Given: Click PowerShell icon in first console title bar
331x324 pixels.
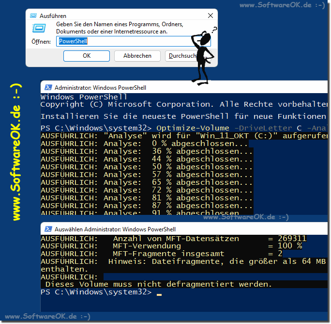Looking at the screenshot, I should pos(48,87).
